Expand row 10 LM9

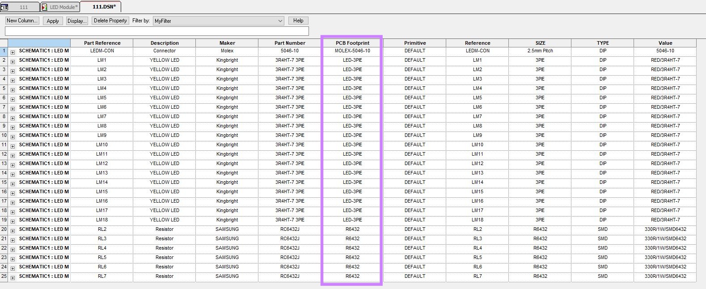pyautogui.click(x=13, y=137)
